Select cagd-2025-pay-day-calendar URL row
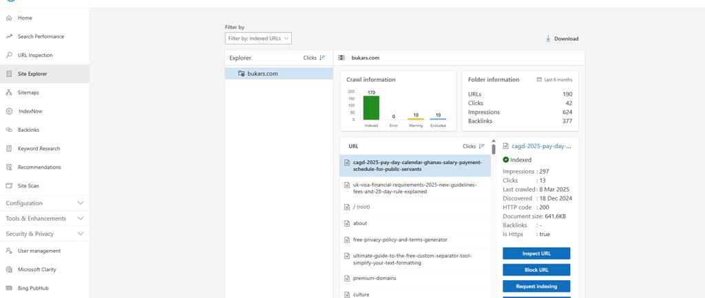This screenshot has height=298, width=705. pos(415,165)
